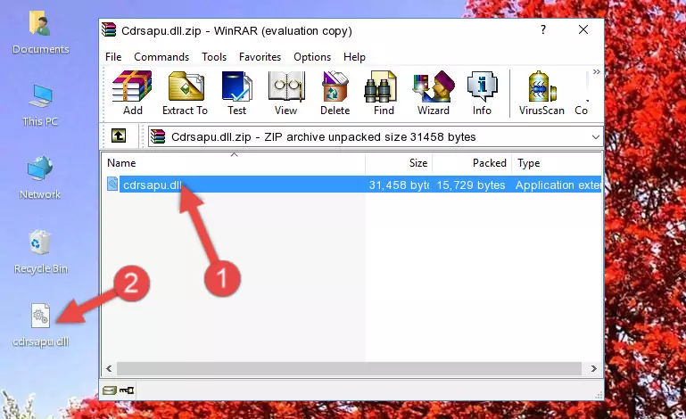Screen dimensions: 686x419
Task: Click the horizontal scrollbar thumb
Action: pyautogui.click(x=349, y=369)
